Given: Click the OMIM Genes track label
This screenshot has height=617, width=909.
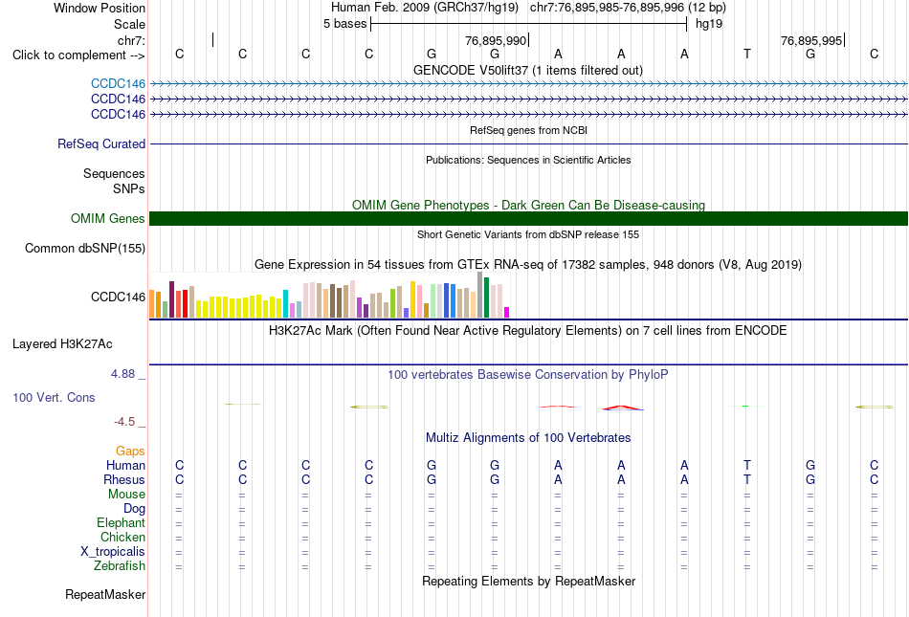Looking at the screenshot, I should point(108,218).
